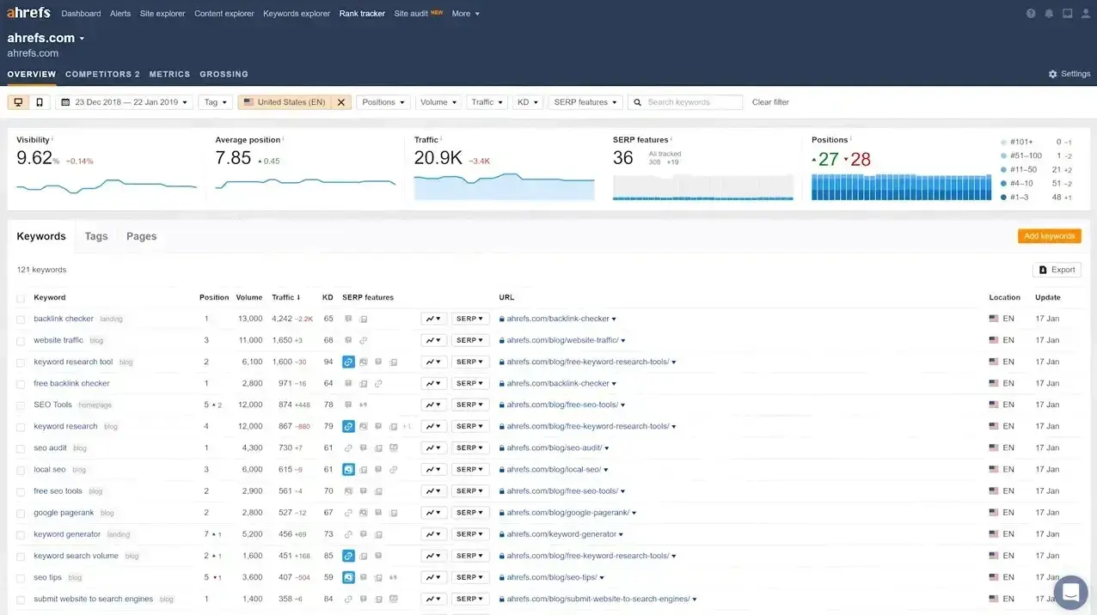Tick the checkbox for 'SEO Tools' keyword
Image resolution: width=1097 pixels, height=615 pixels.
click(21, 405)
